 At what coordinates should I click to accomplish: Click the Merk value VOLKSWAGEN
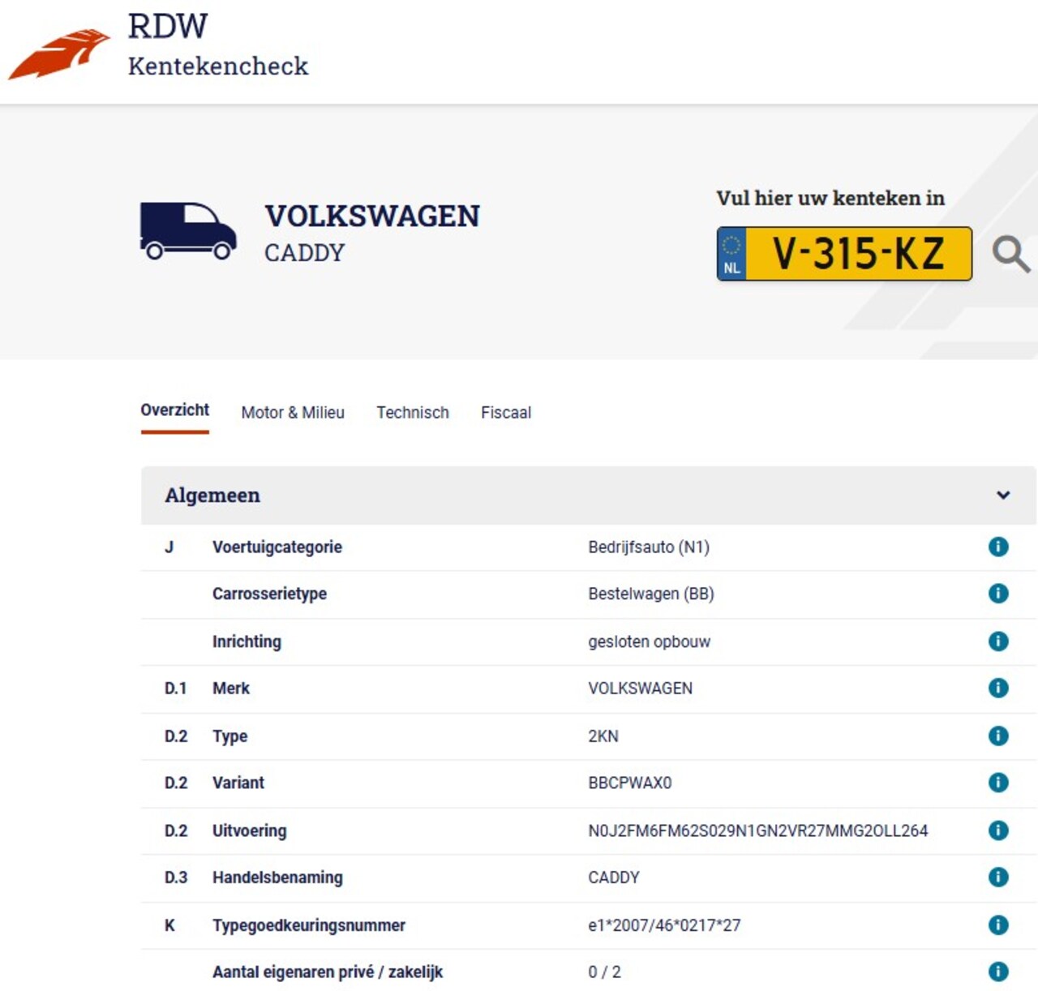[641, 688]
